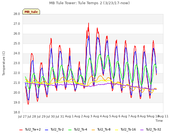This screenshot has height=135, width=180.
Task: Click the 28.0 y-axis tick label
Action: point(17,14)
